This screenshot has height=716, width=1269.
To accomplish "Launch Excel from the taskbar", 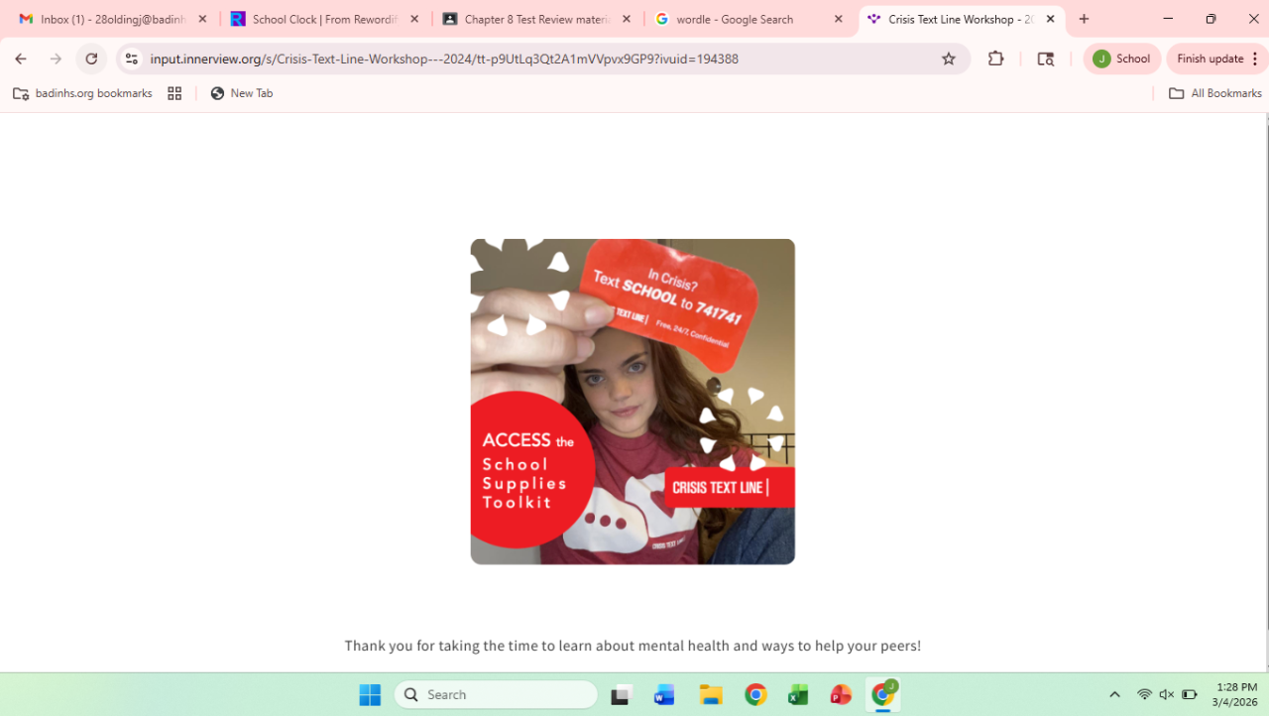I will pos(798,695).
